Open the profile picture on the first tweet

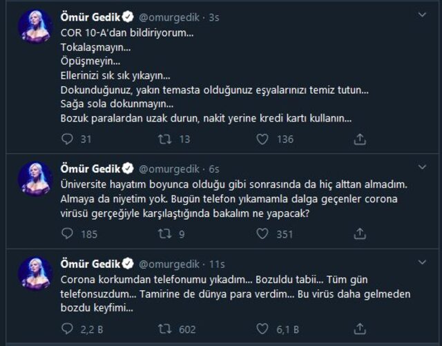coord(35,26)
